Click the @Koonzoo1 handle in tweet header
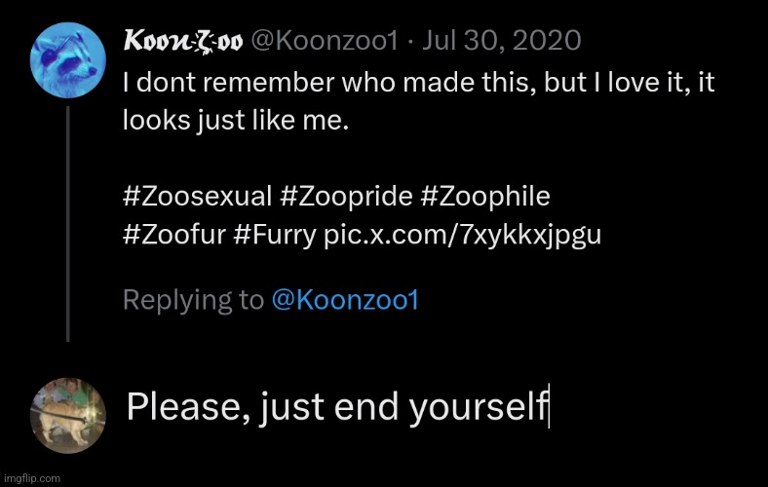This screenshot has height=487, width=768. point(322,41)
